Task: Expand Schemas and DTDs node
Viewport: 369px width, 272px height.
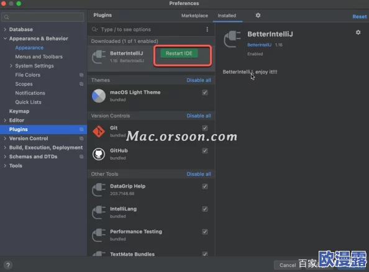Action: click(5, 156)
